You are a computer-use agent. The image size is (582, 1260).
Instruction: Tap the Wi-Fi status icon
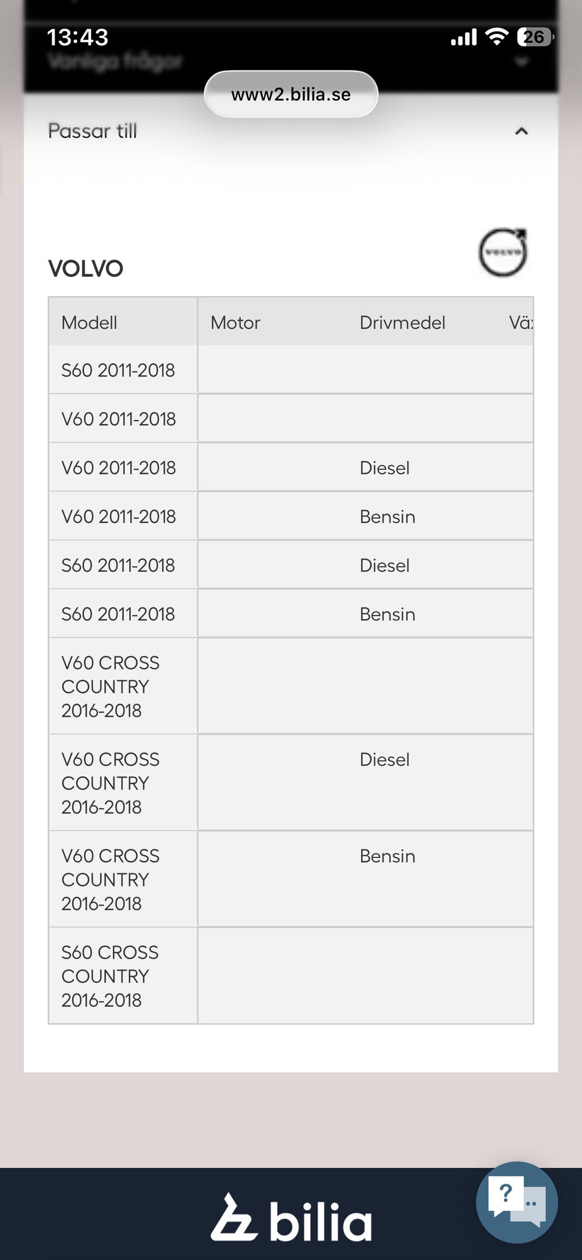(497, 37)
